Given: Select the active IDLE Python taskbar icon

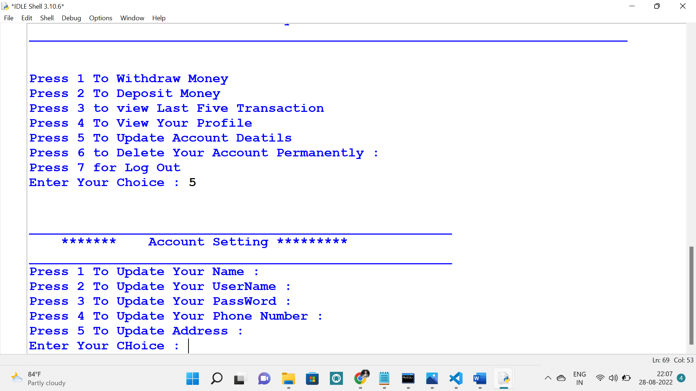Looking at the screenshot, I should [x=504, y=379].
